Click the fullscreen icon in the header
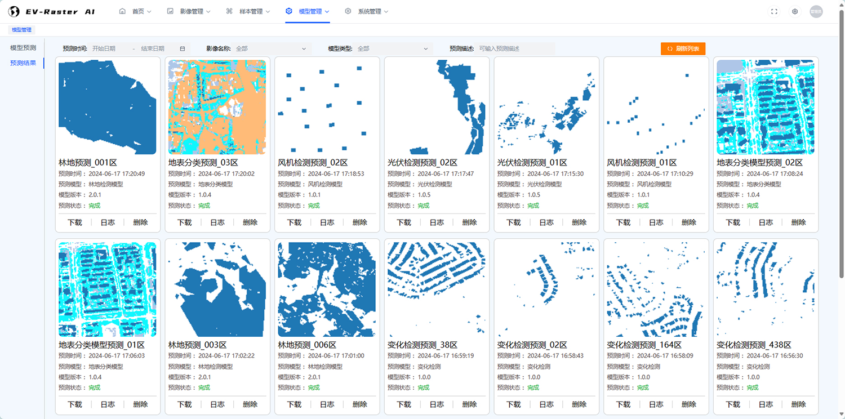845x419 pixels. (774, 11)
